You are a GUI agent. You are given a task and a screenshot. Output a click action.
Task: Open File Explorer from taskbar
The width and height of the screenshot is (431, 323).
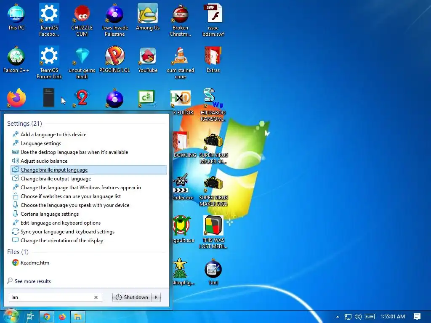pyautogui.click(x=78, y=317)
